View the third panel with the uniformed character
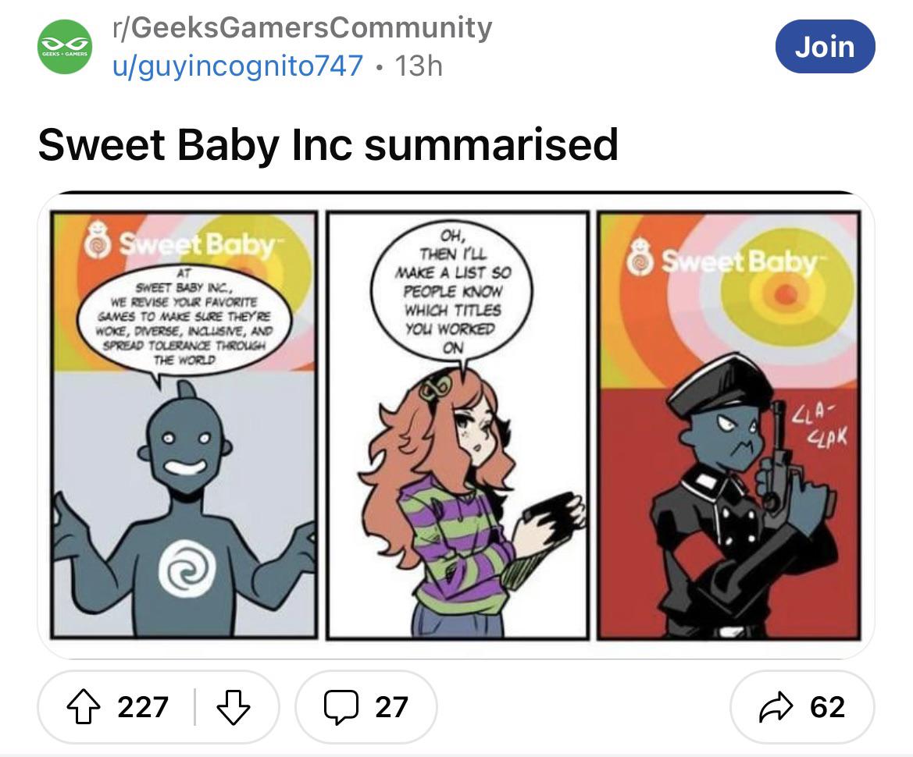The height and width of the screenshot is (757, 913). coord(729,425)
